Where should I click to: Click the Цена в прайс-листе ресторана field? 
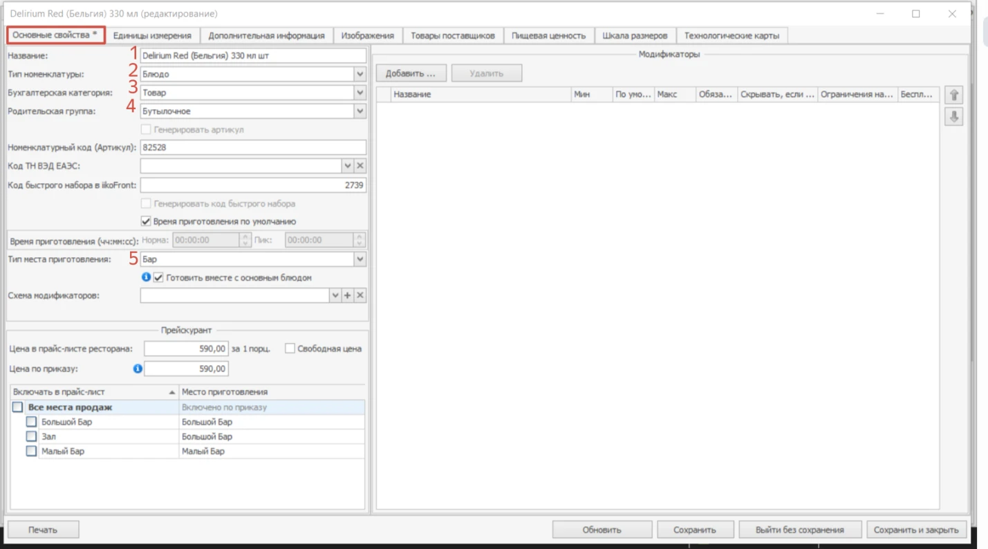pyautogui.click(x=186, y=348)
